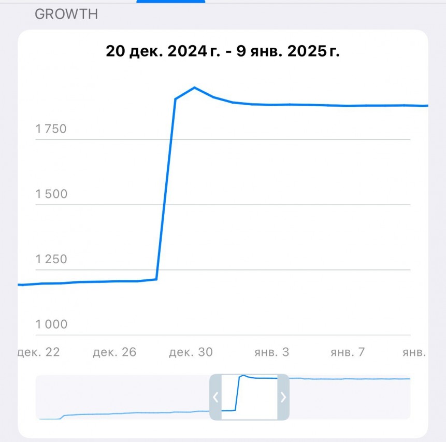446x442 pixels.
Task: Click the 1 500 y-axis label
Action: tap(51, 194)
